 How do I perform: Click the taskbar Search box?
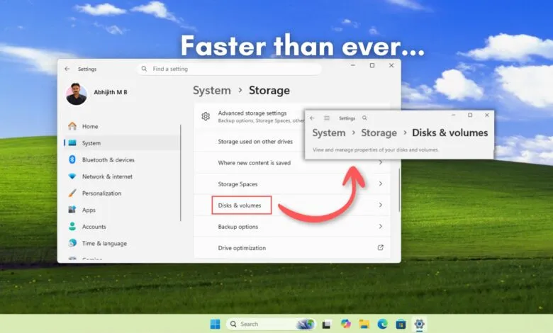tap(271, 324)
